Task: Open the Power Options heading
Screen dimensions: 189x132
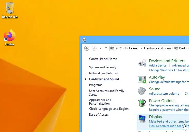Action: click(x=162, y=101)
